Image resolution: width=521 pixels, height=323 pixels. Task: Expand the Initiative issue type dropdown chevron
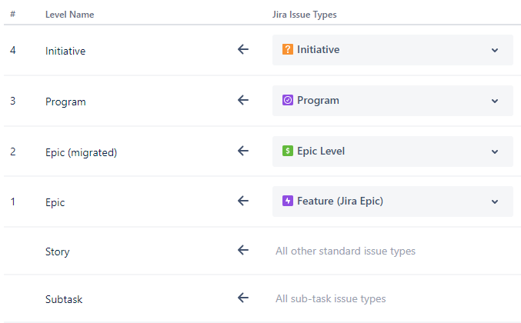point(495,50)
